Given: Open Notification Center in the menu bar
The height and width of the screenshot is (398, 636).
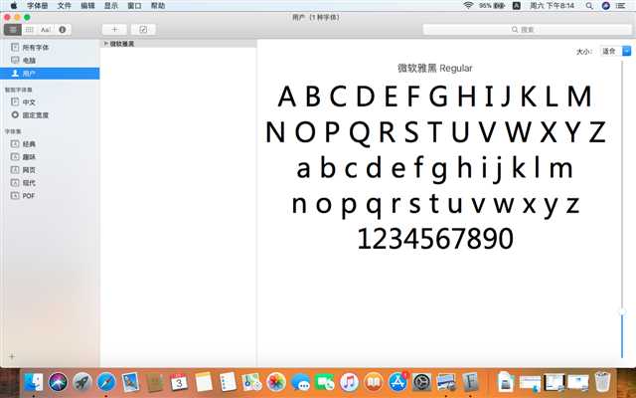Looking at the screenshot, I should click(621, 6).
